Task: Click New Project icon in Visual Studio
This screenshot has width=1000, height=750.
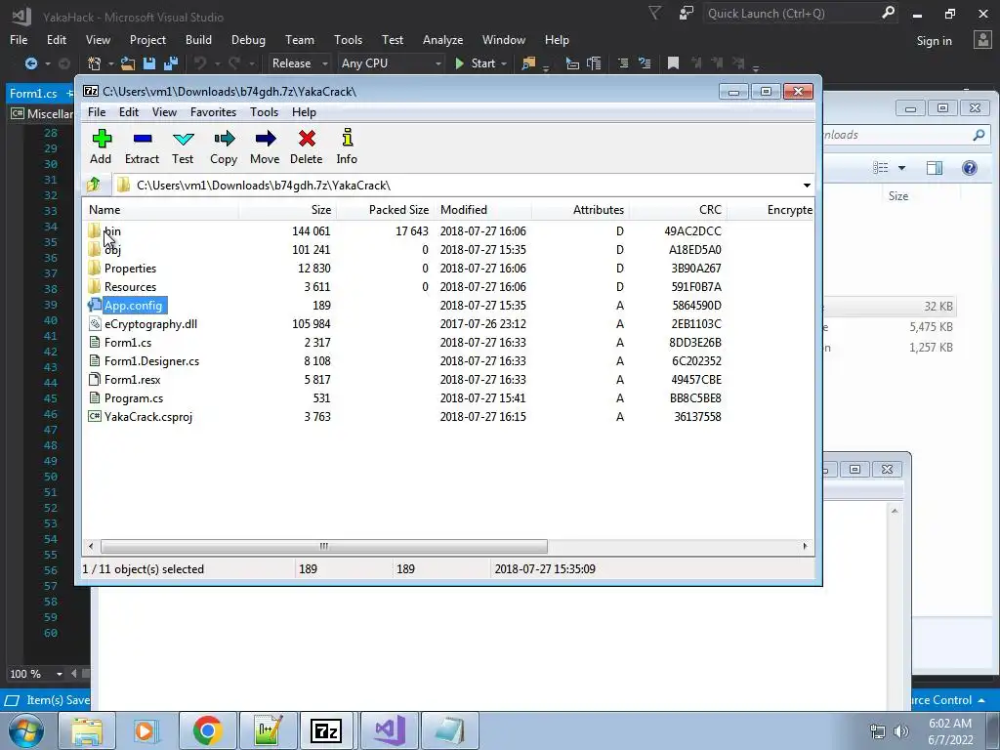Action: [x=95, y=63]
